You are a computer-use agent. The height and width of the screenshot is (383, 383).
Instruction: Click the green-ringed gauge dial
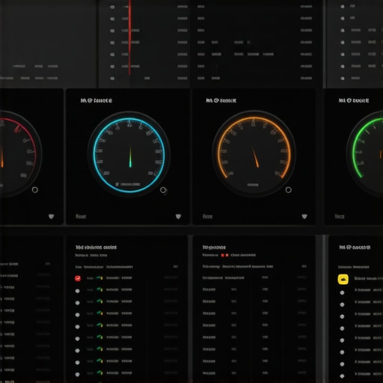[364, 154]
